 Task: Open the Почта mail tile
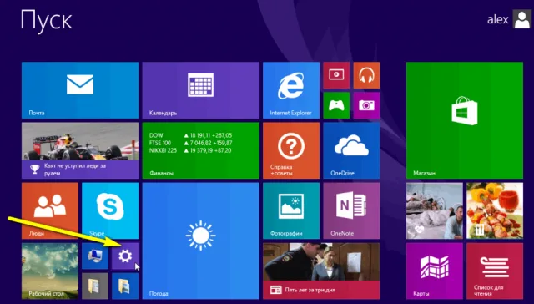click(80, 90)
